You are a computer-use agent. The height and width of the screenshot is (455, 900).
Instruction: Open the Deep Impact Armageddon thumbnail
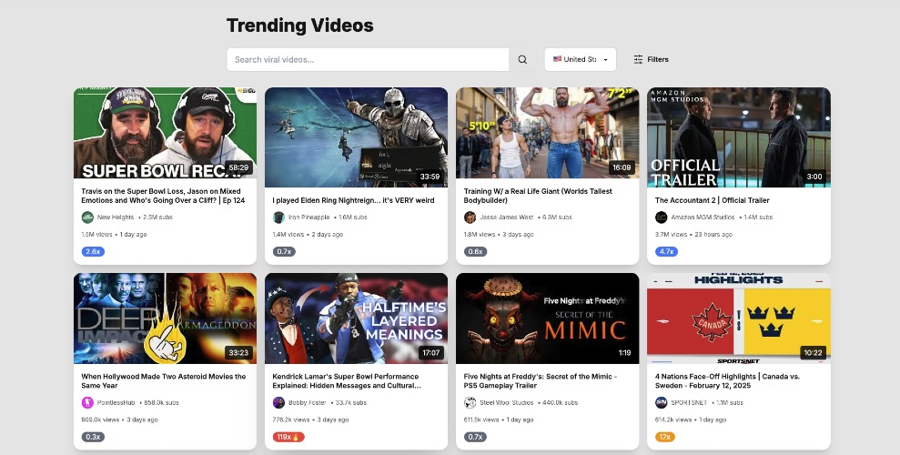tap(165, 318)
